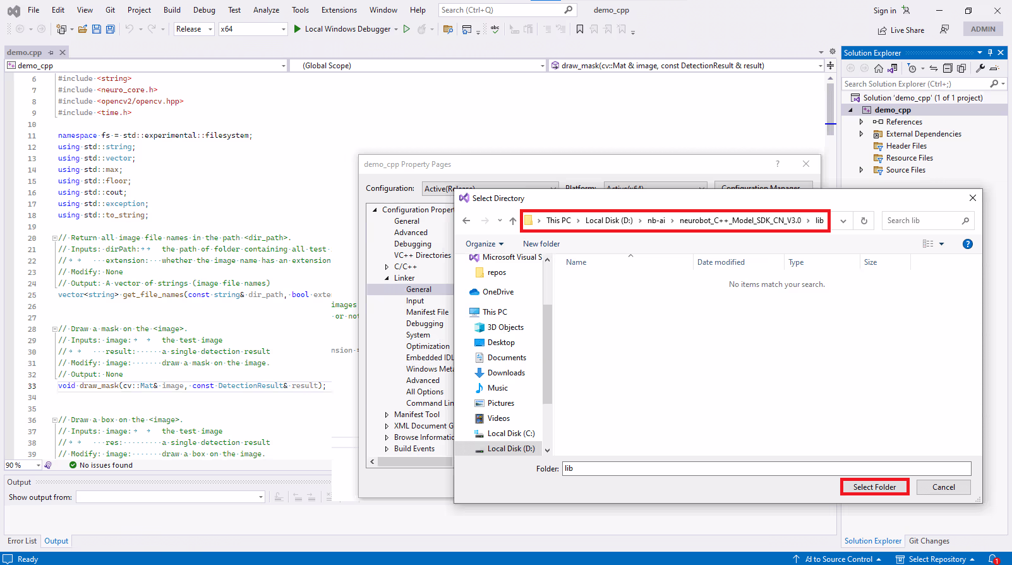Expand the References node in Solution Explorer

click(861, 122)
